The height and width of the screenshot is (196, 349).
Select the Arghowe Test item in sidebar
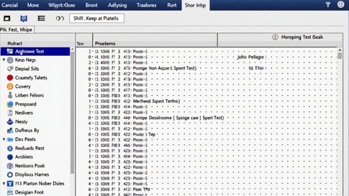30,51
